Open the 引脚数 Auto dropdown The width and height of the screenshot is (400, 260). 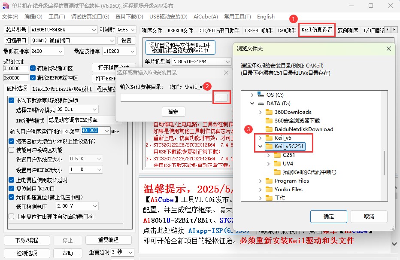126,30
